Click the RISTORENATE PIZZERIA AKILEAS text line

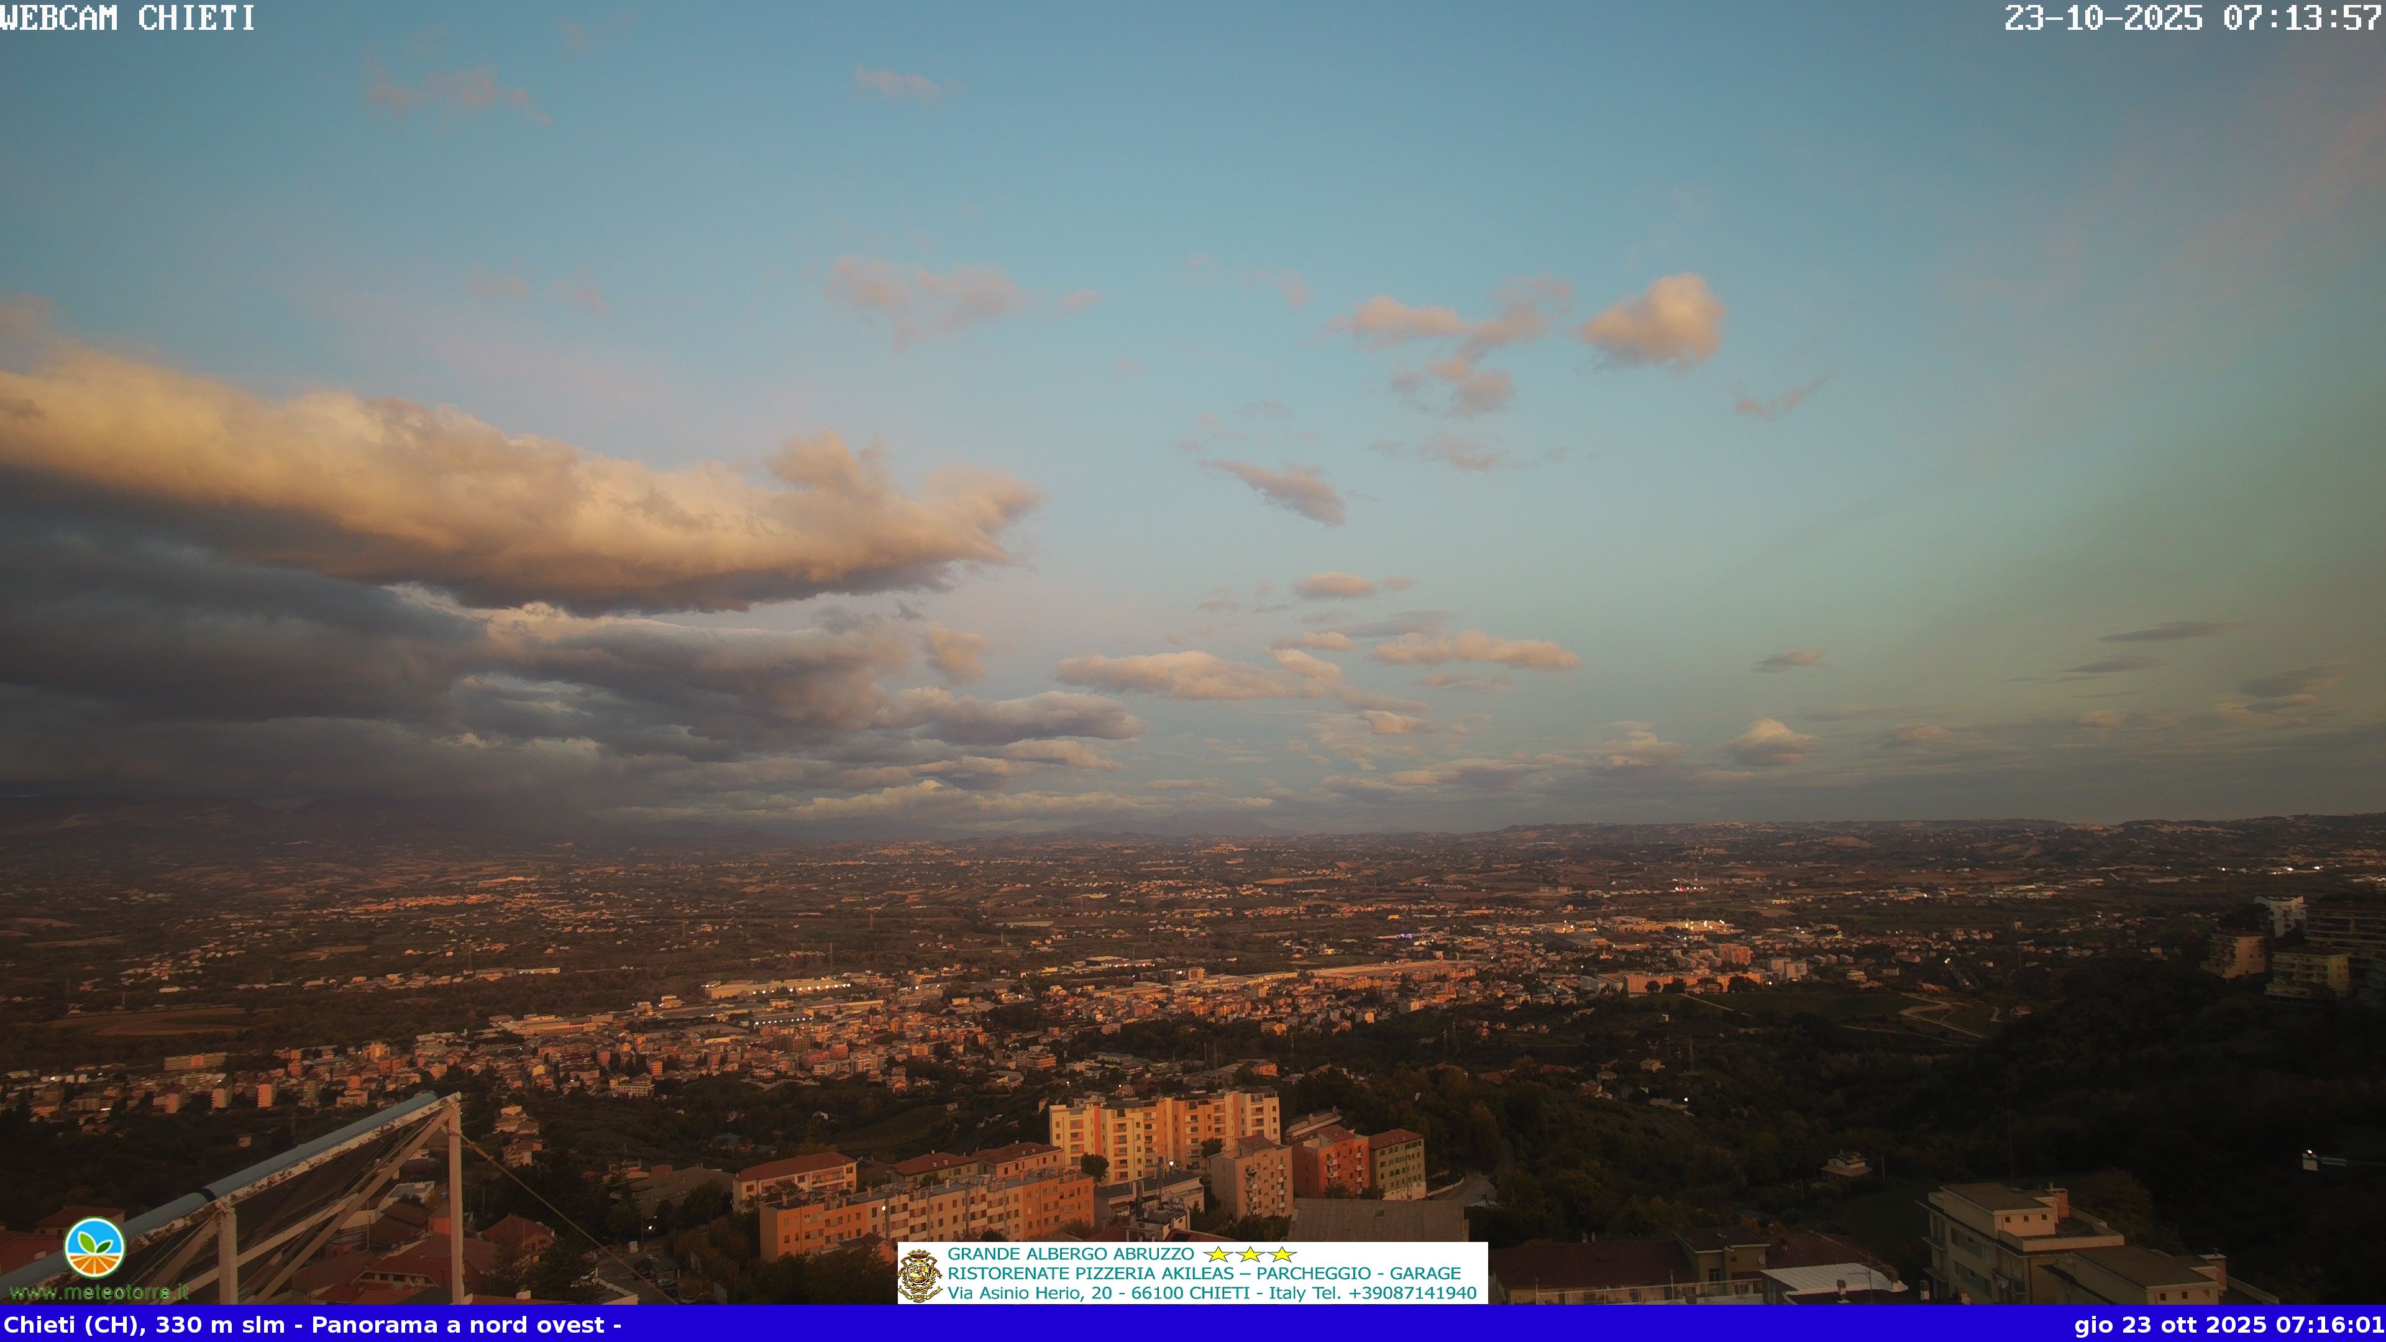1090,1274
